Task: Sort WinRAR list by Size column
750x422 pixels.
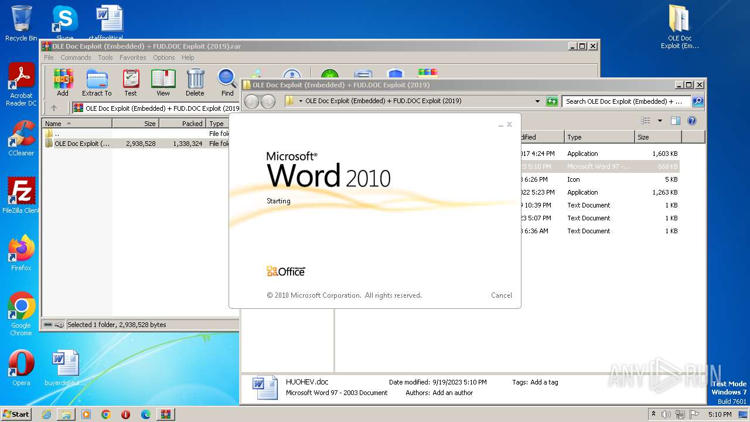Action: coord(136,124)
